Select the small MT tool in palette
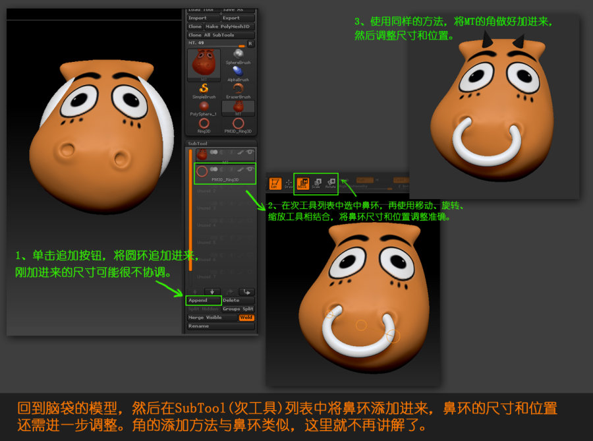This screenshot has width=593, height=441. tap(239, 108)
